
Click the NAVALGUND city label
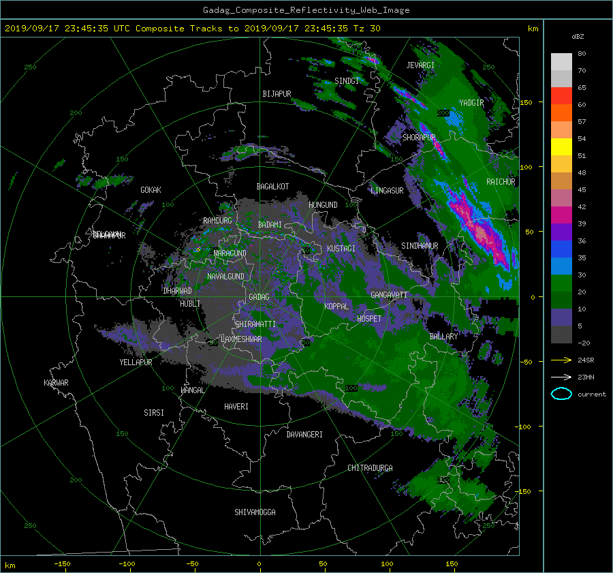pyautogui.click(x=225, y=277)
